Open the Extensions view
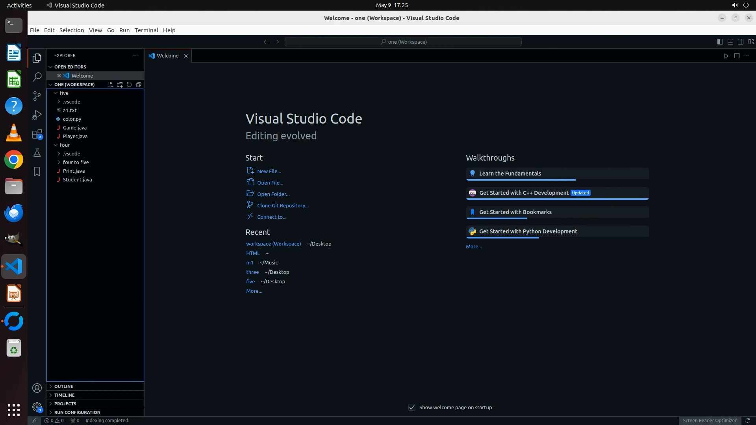This screenshot has width=756, height=425. click(x=37, y=134)
